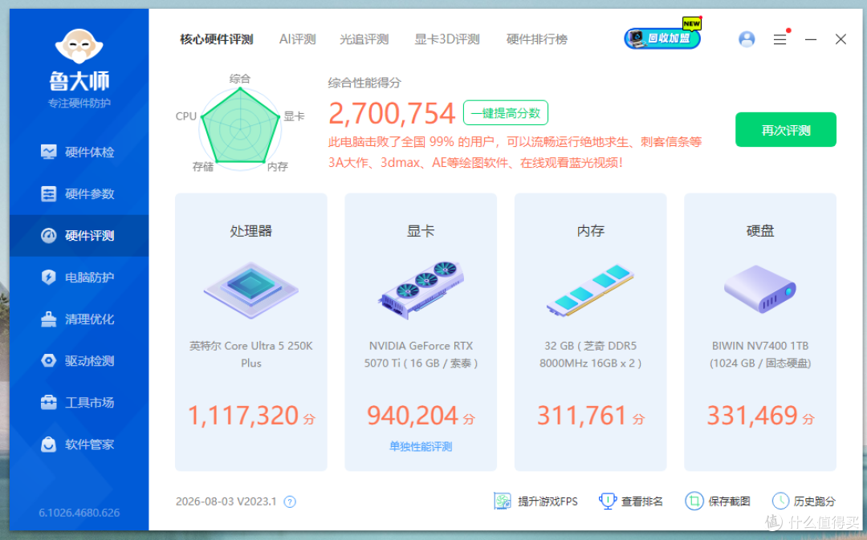Viewport: 867px width, 540px height.
Task: Click 历史跑分 at the bottom
Action: (804, 501)
